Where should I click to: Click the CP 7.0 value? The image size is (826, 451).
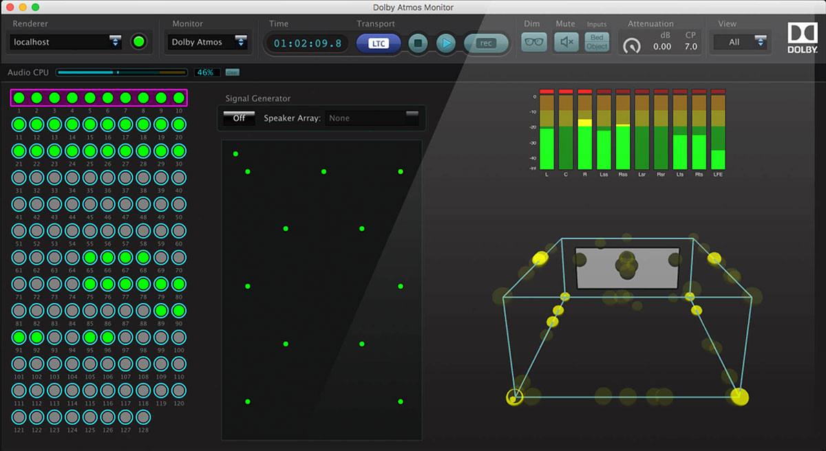pyautogui.click(x=691, y=47)
